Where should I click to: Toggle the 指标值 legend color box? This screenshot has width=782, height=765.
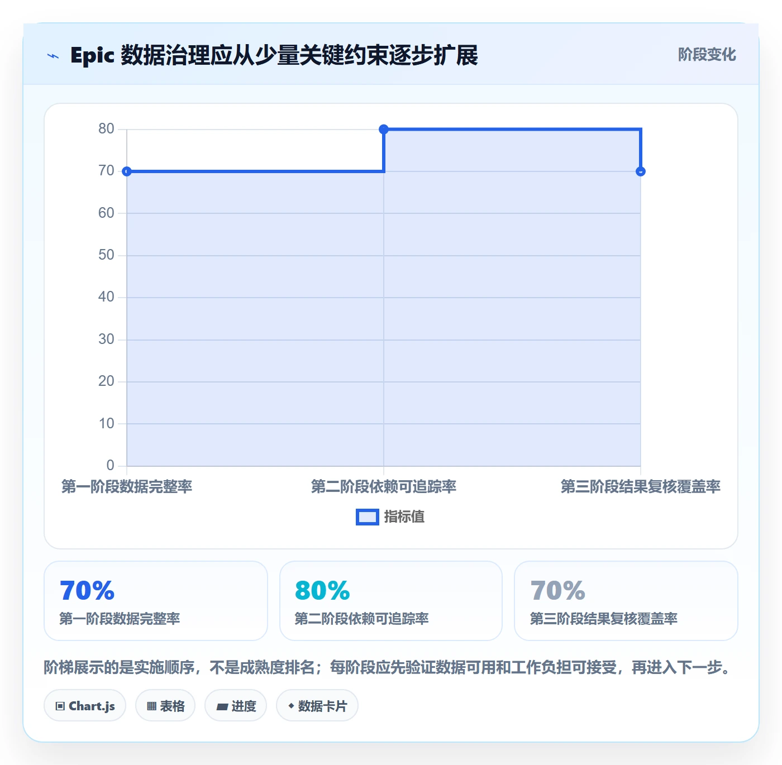[368, 517]
